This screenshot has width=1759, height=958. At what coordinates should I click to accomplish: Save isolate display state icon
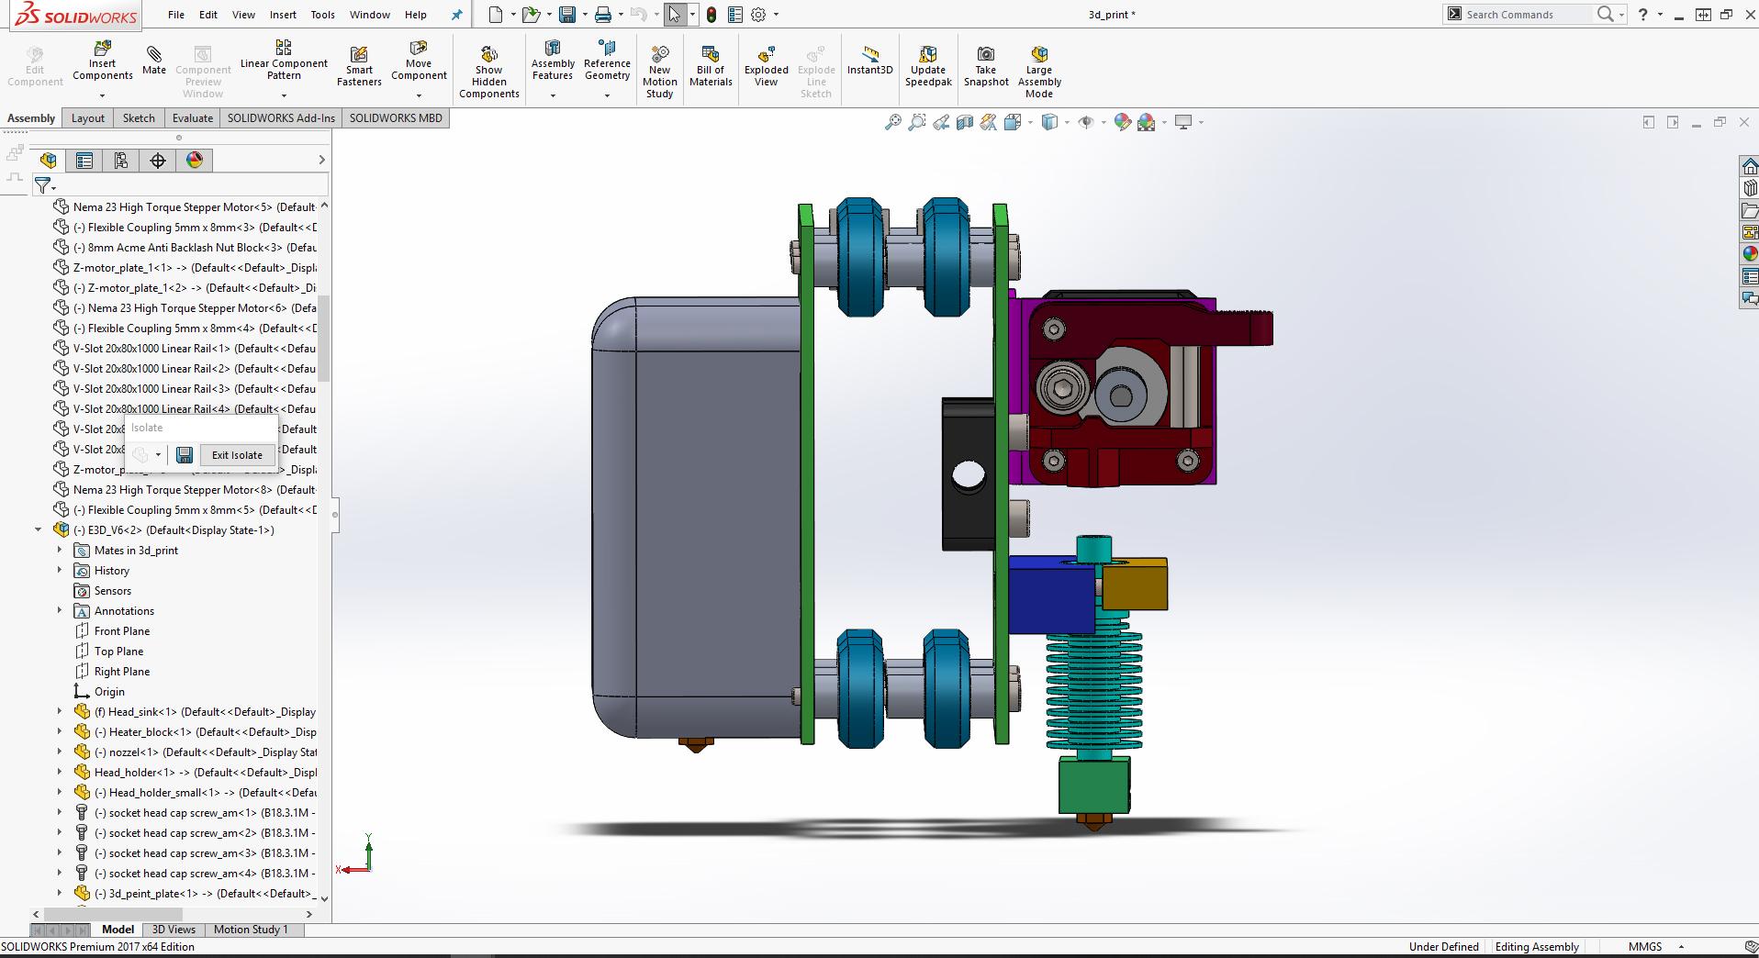pyautogui.click(x=185, y=455)
